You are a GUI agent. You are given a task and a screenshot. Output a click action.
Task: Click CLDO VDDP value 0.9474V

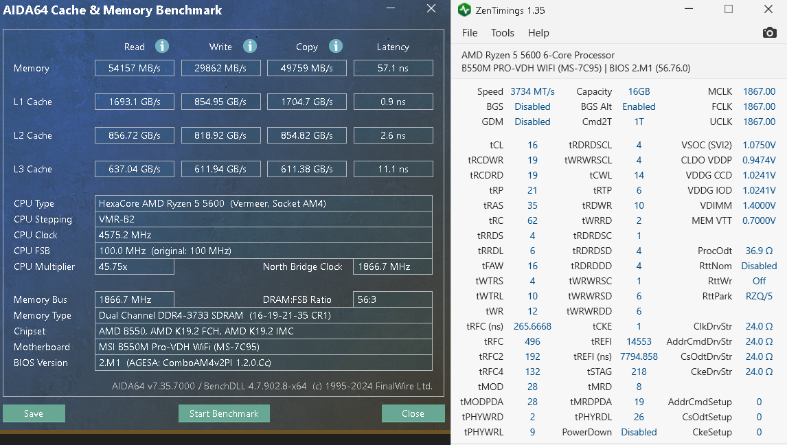pos(759,160)
